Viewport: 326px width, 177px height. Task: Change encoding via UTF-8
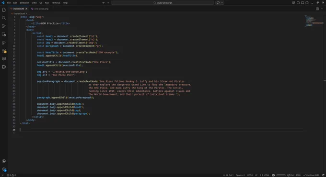click(x=250, y=175)
